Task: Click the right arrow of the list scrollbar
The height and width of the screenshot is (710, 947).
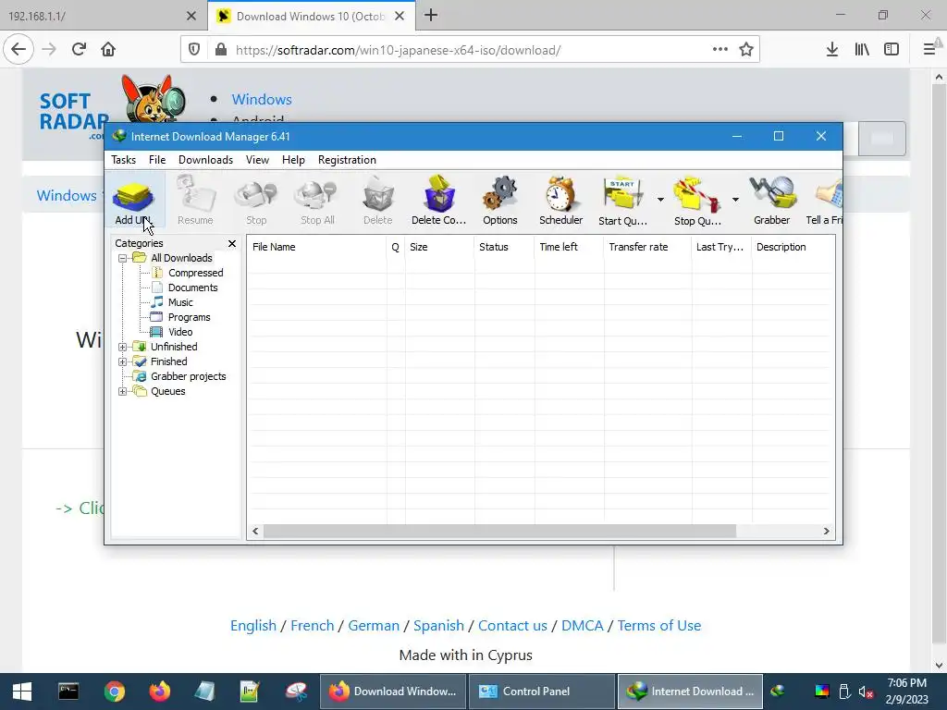Action: click(x=826, y=532)
